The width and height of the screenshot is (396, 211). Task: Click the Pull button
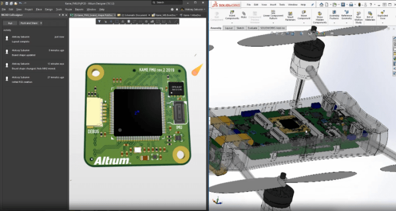tap(10, 23)
